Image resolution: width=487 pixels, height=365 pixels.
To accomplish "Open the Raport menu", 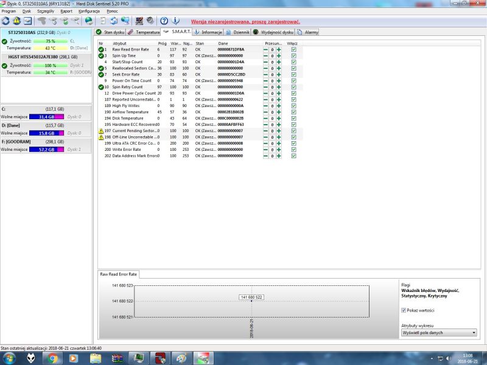I will tap(66, 11).
